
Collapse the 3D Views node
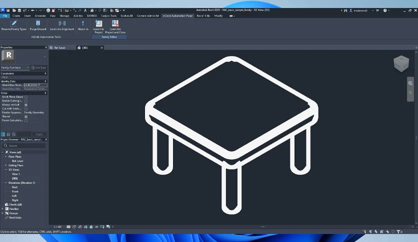(x=6, y=170)
